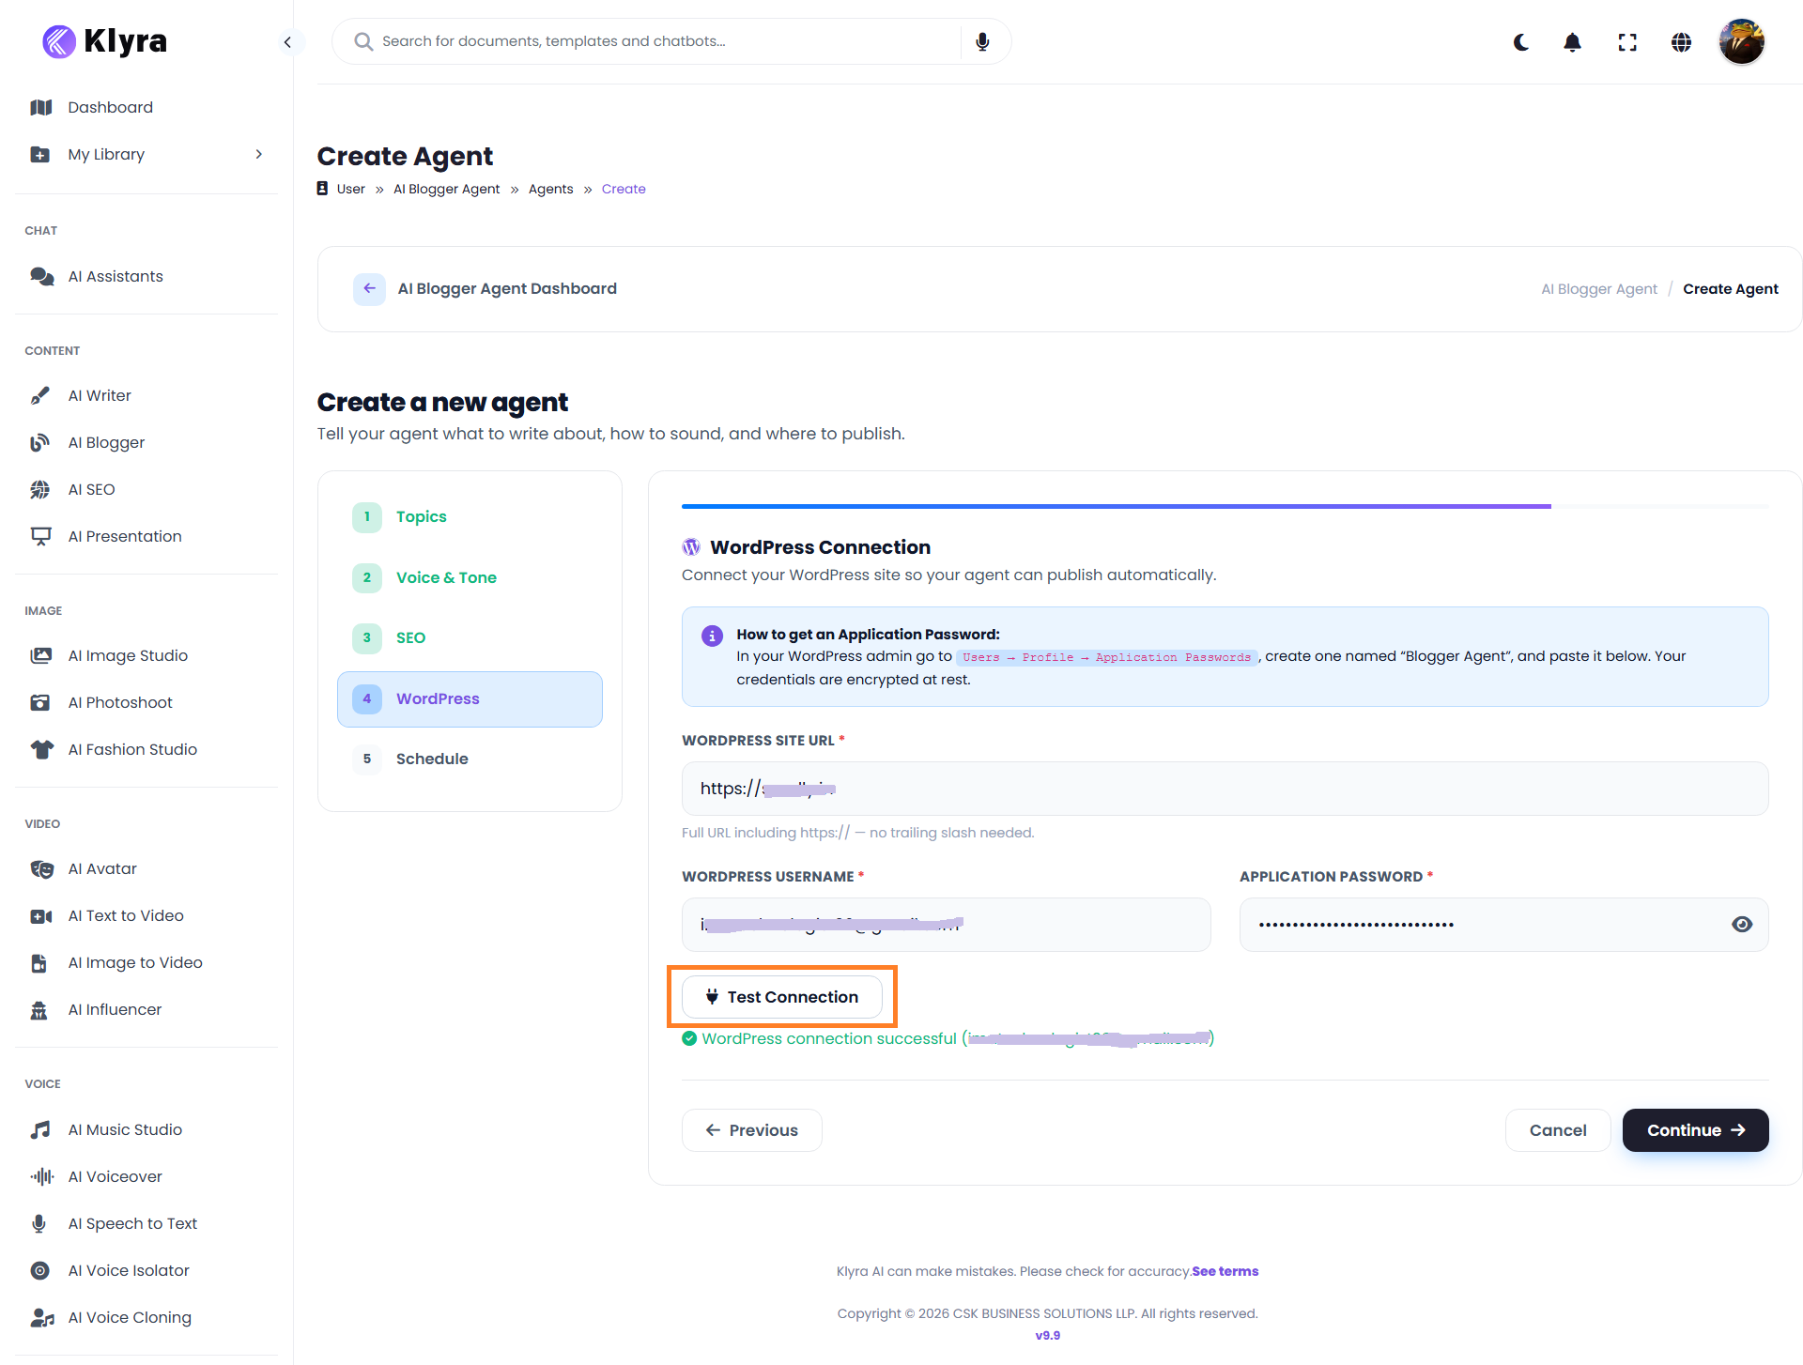Screen dimensions: 1803x1365
Task: Go to Agents breadcrumb link
Action: point(550,189)
